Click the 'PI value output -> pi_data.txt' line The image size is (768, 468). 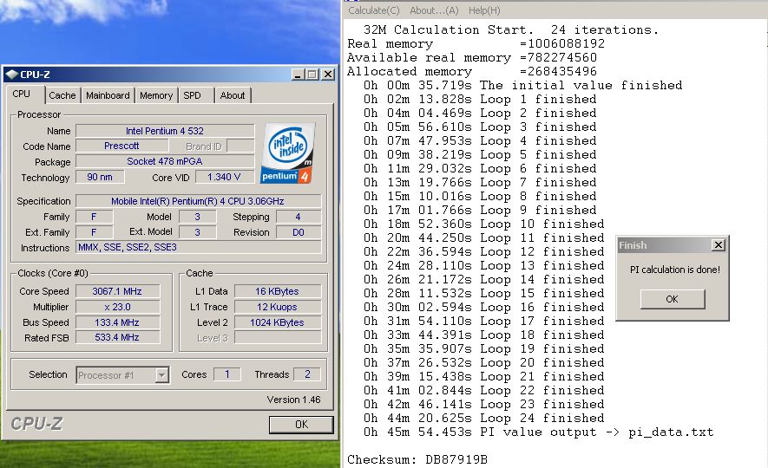[x=538, y=432]
